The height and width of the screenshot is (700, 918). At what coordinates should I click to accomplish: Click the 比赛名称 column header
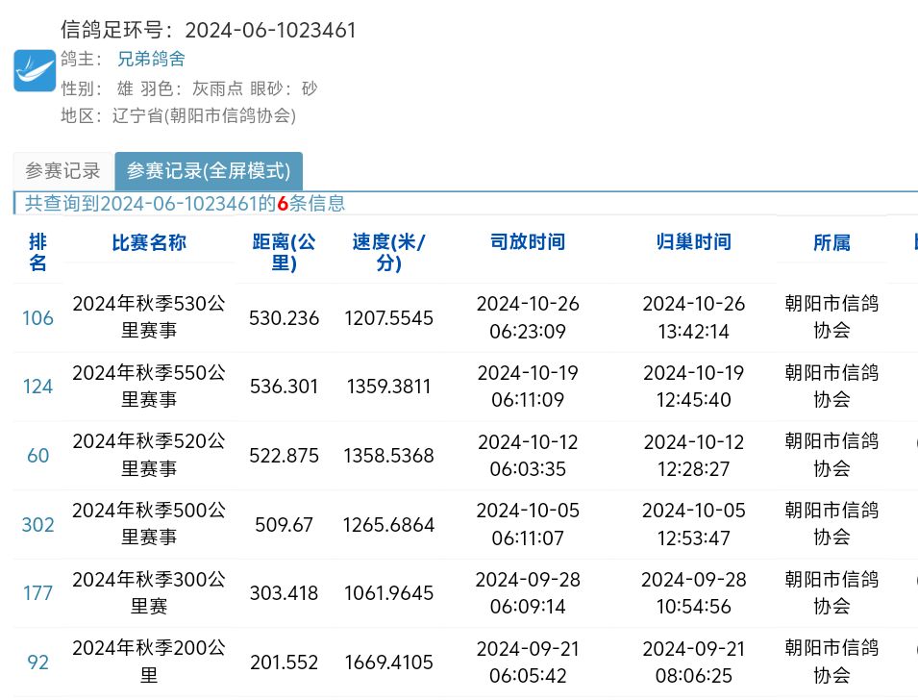(149, 242)
